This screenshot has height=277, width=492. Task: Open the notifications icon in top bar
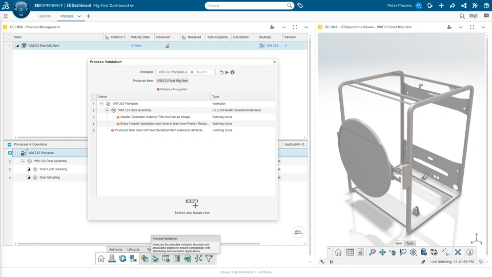click(430, 6)
